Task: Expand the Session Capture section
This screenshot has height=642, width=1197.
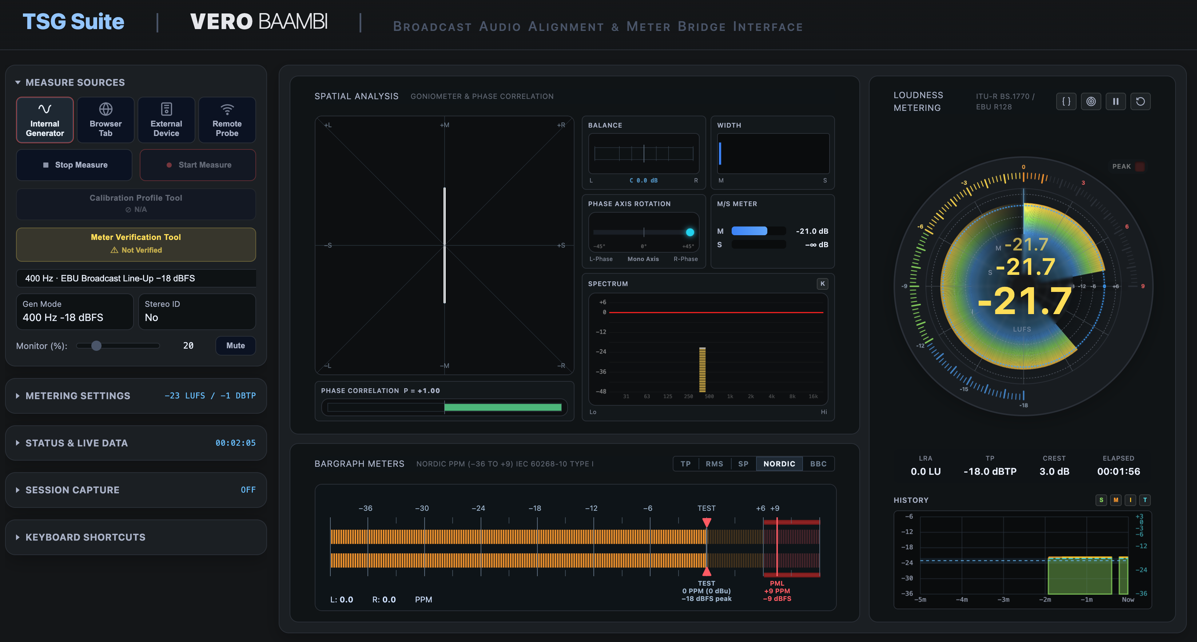Action: point(136,490)
